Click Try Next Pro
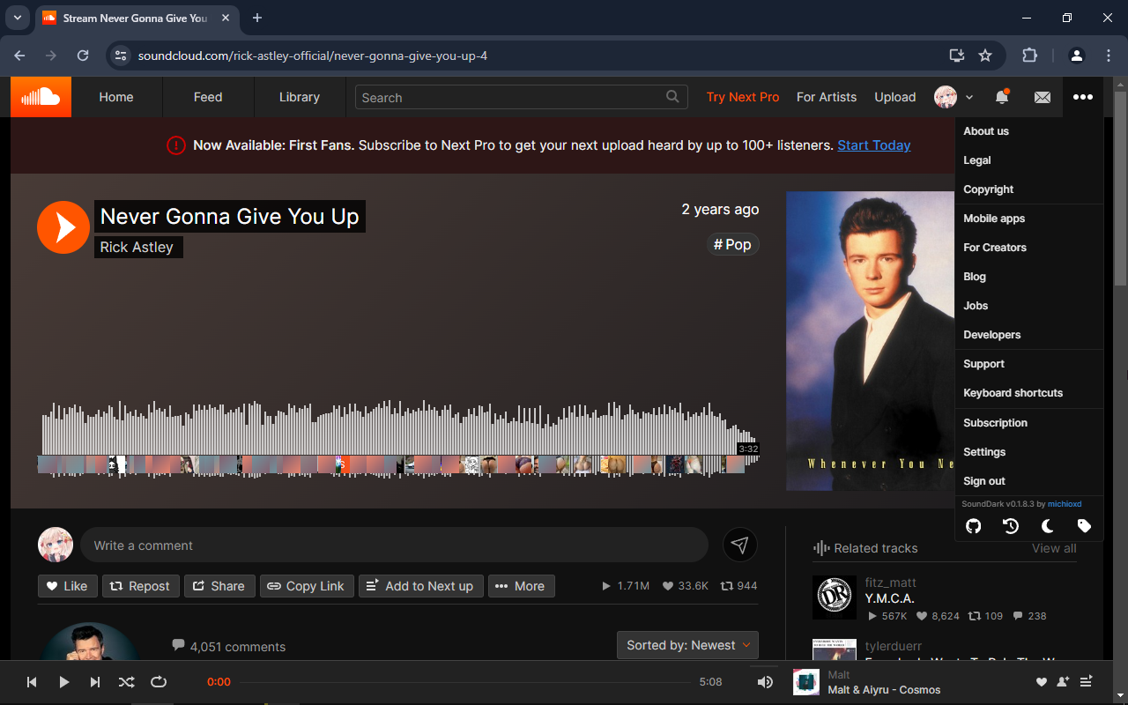The height and width of the screenshot is (705, 1128). click(x=743, y=97)
